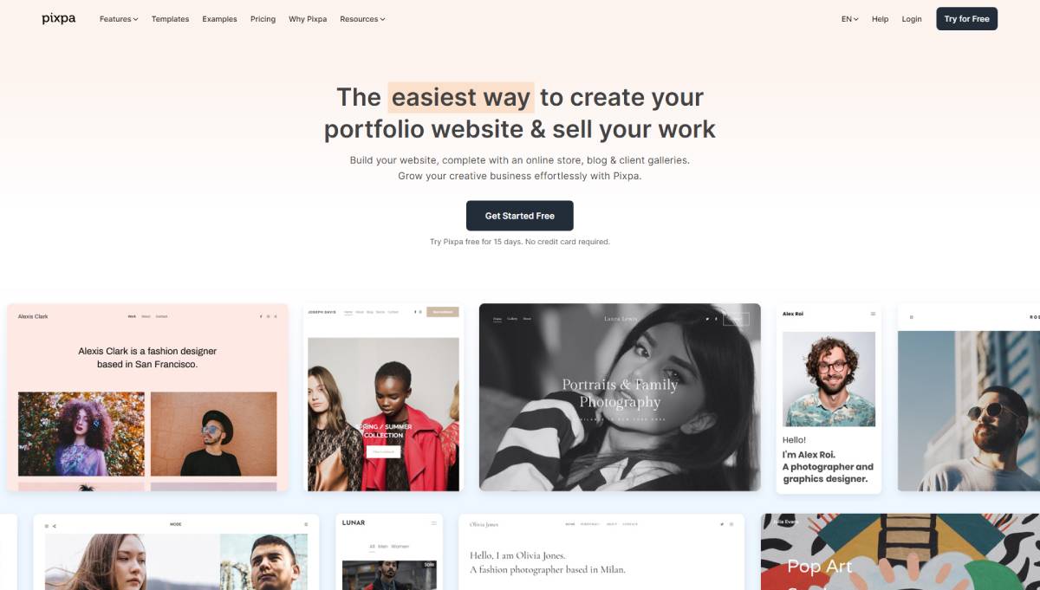The image size is (1040, 590).
Task: Open the Examples nav link
Action: pyautogui.click(x=219, y=19)
